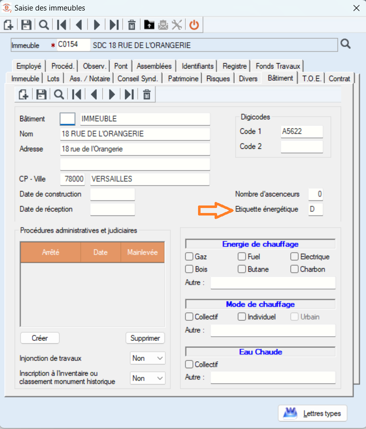The image size is (366, 429).
Task: Check the Gaz heating energy box
Action: [189, 257]
